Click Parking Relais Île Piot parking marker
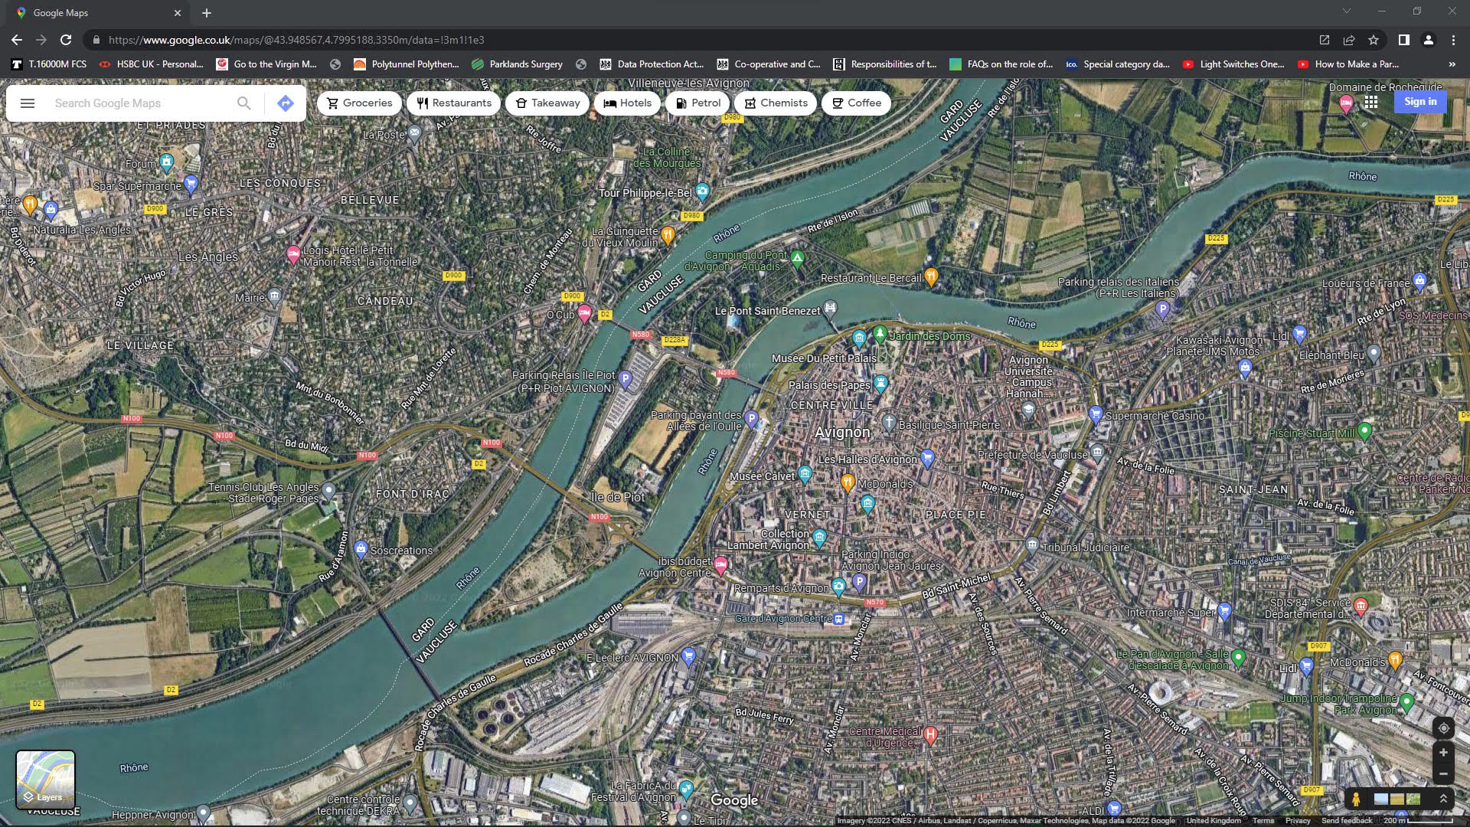This screenshot has height=827, width=1470. click(x=625, y=379)
